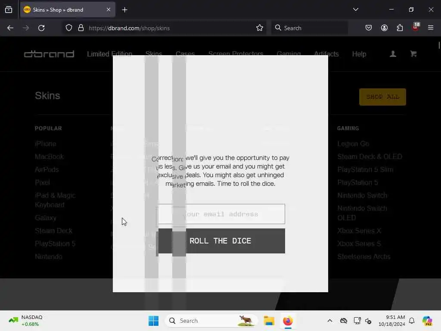
Task: Click the taskbar Search box
Action: pos(211,321)
